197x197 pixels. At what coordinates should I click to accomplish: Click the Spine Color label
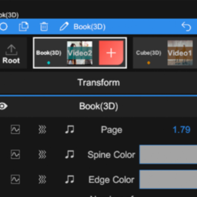(x=111, y=155)
